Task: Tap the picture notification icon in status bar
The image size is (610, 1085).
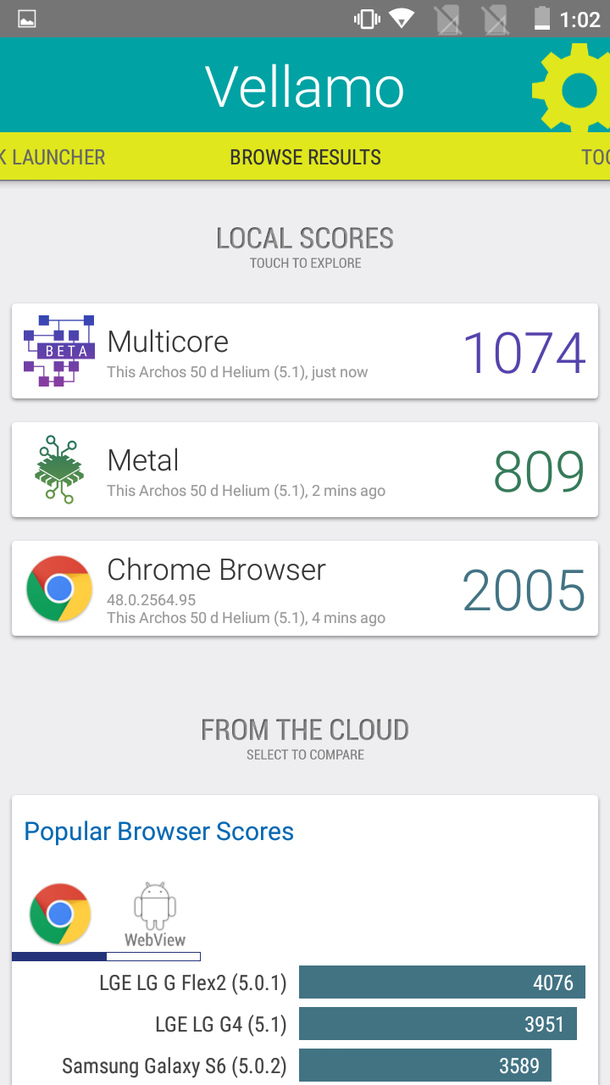Action: point(26,19)
